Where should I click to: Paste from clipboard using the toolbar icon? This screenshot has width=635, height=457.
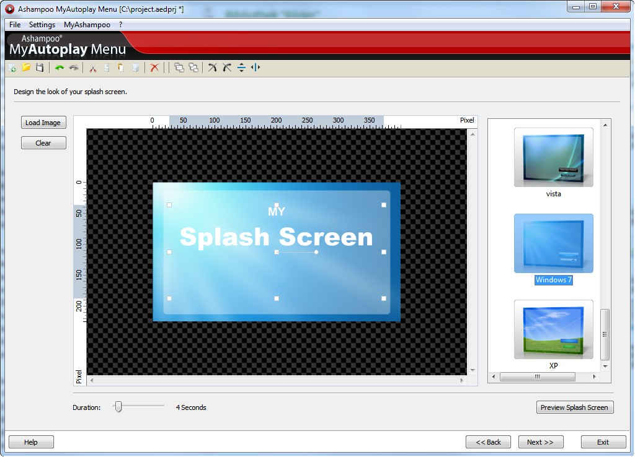point(121,67)
